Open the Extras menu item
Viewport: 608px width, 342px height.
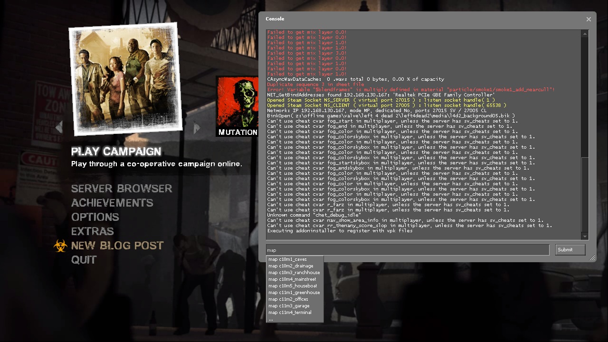tap(93, 231)
